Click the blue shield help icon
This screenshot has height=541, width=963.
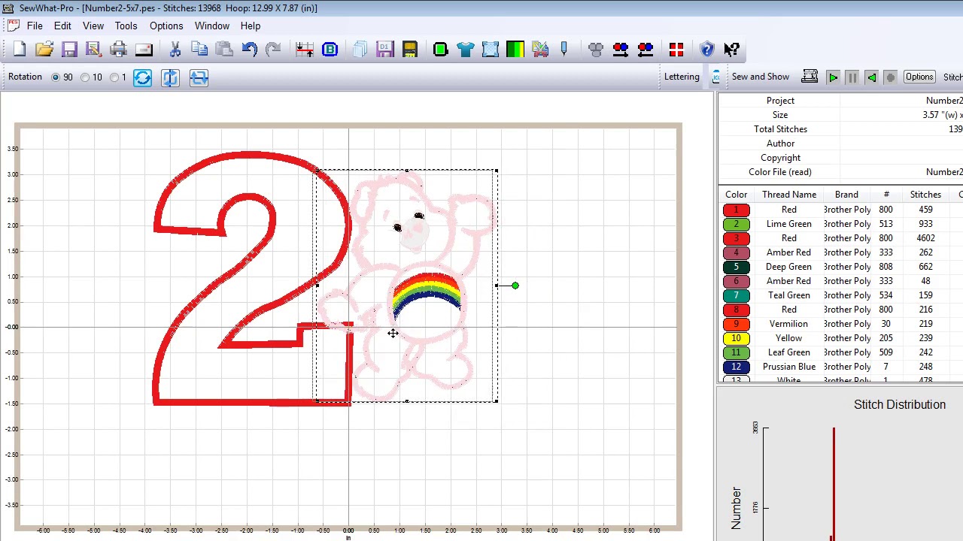707,50
